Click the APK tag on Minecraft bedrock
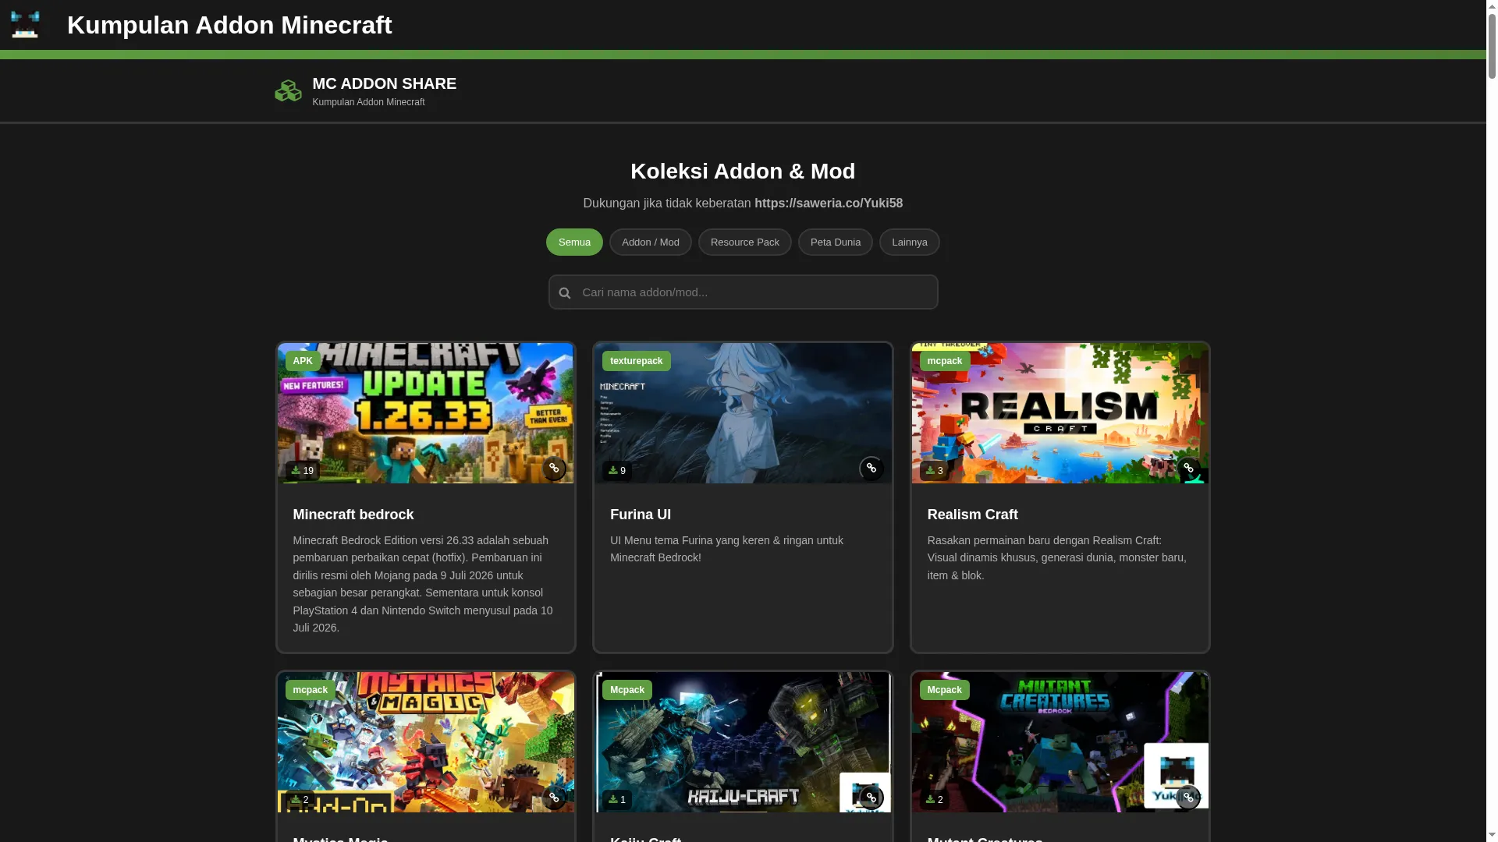Image resolution: width=1498 pixels, height=842 pixels. point(303,361)
